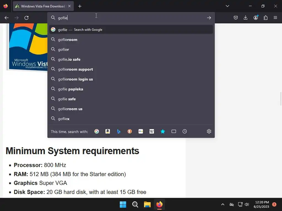Search history using the clock icon
Image resolution: width=282 pixels, height=211 pixels.
tap(185, 132)
